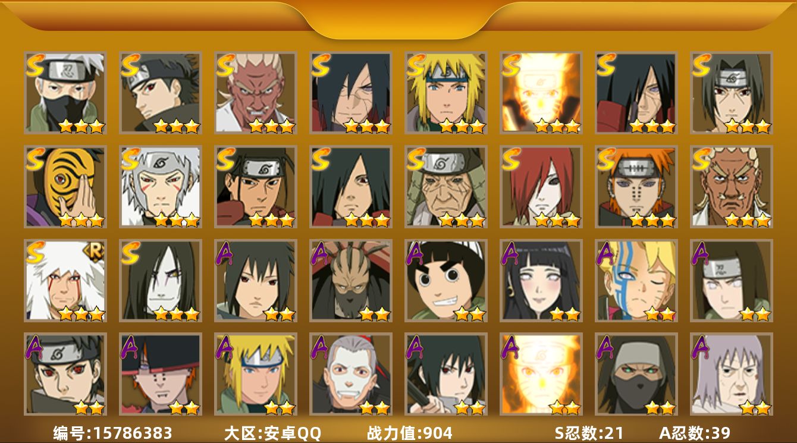The height and width of the screenshot is (443, 797).
Task: Open the white-haired Jiraiya card with R badge
Action: tap(65, 280)
